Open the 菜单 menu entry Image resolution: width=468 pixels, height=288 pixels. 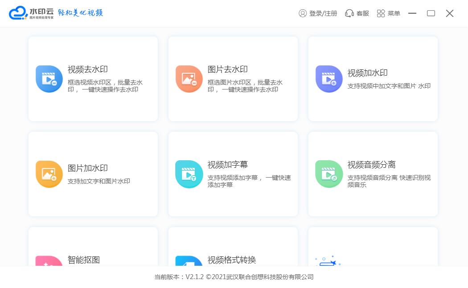[x=394, y=13]
